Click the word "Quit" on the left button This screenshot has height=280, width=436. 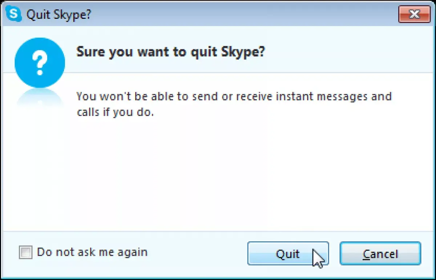(x=288, y=254)
